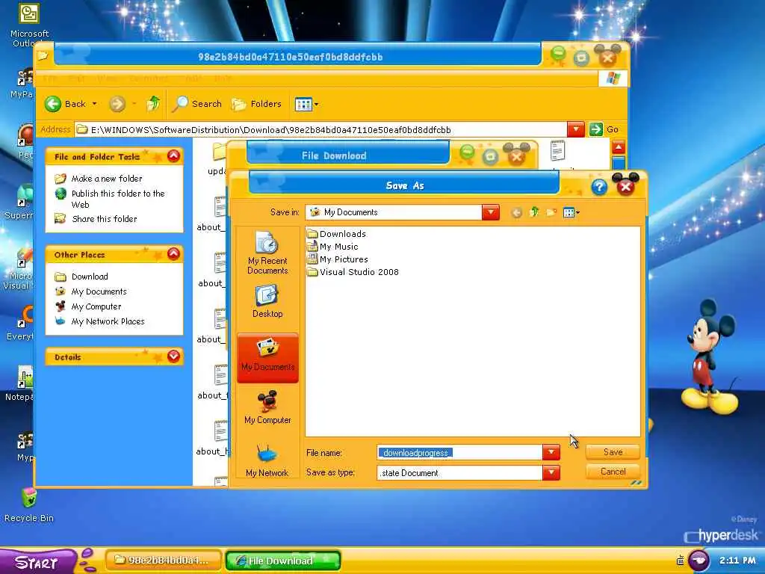Open Recycle Bin desktop icon

pos(29,504)
